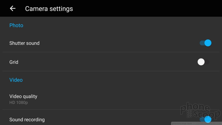Go back using the arrow icon
Screen dimensions: 222x125
point(12,9)
